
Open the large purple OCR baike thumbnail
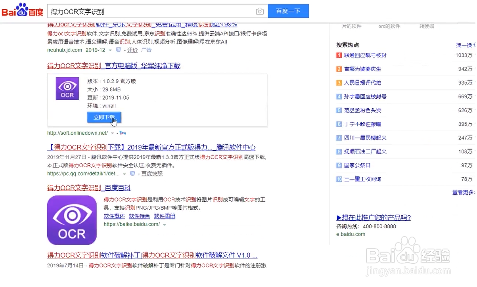(x=72, y=220)
